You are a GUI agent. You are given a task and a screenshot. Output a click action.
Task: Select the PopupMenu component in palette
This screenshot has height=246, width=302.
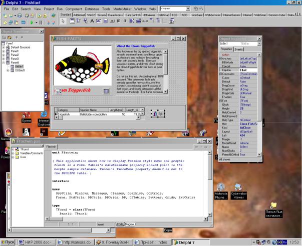86,21
